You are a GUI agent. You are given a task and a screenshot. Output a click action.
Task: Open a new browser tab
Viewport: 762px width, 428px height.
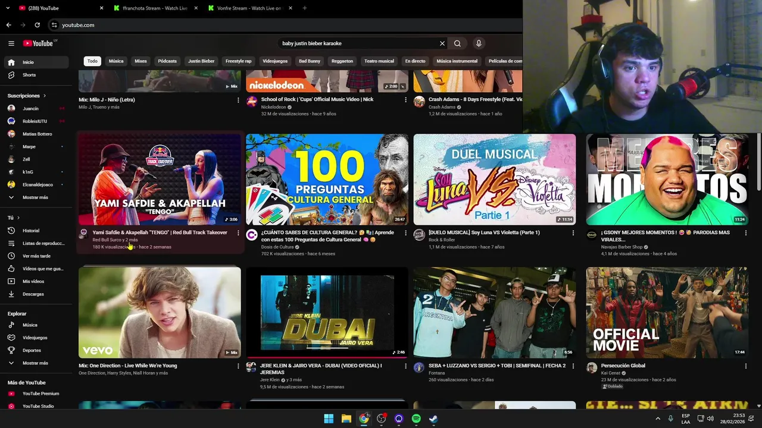(x=304, y=8)
